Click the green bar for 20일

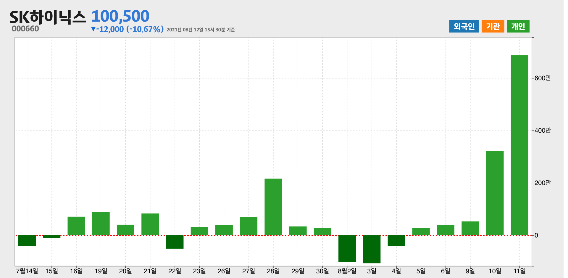(125, 230)
